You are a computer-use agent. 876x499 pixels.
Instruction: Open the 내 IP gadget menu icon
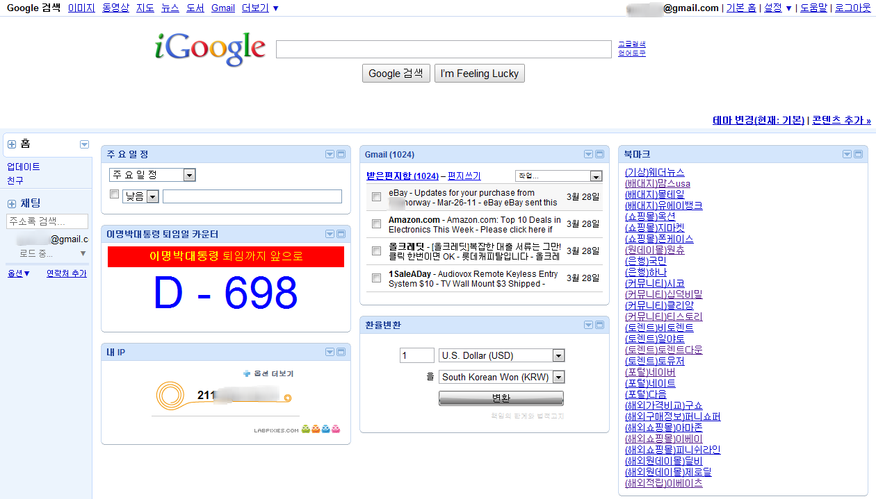[x=330, y=353]
